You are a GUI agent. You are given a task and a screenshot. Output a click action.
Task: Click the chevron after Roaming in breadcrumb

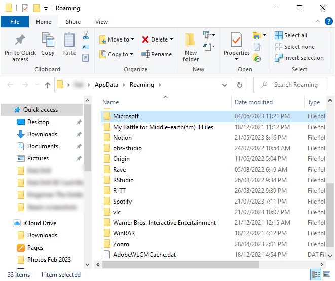point(160,85)
